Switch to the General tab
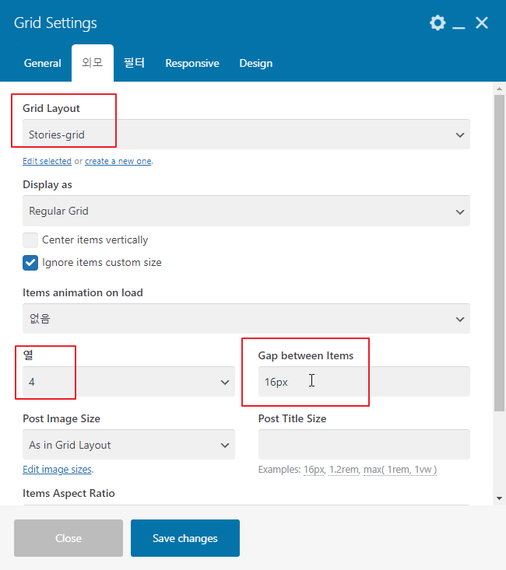The width and height of the screenshot is (506, 570). click(x=43, y=64)
